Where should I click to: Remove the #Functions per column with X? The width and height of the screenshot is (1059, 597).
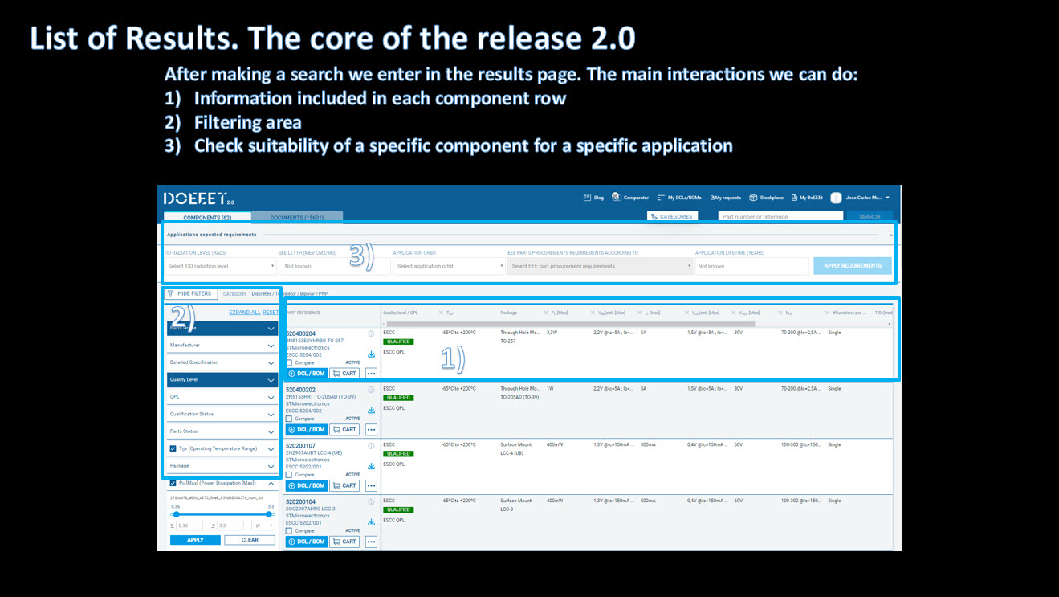tap(827, 313)
